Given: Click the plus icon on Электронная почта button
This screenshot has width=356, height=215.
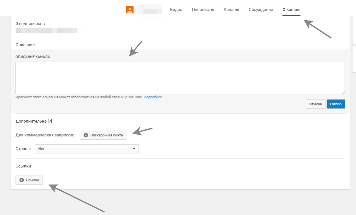Looking at the screenshot, I should (86, 135).
